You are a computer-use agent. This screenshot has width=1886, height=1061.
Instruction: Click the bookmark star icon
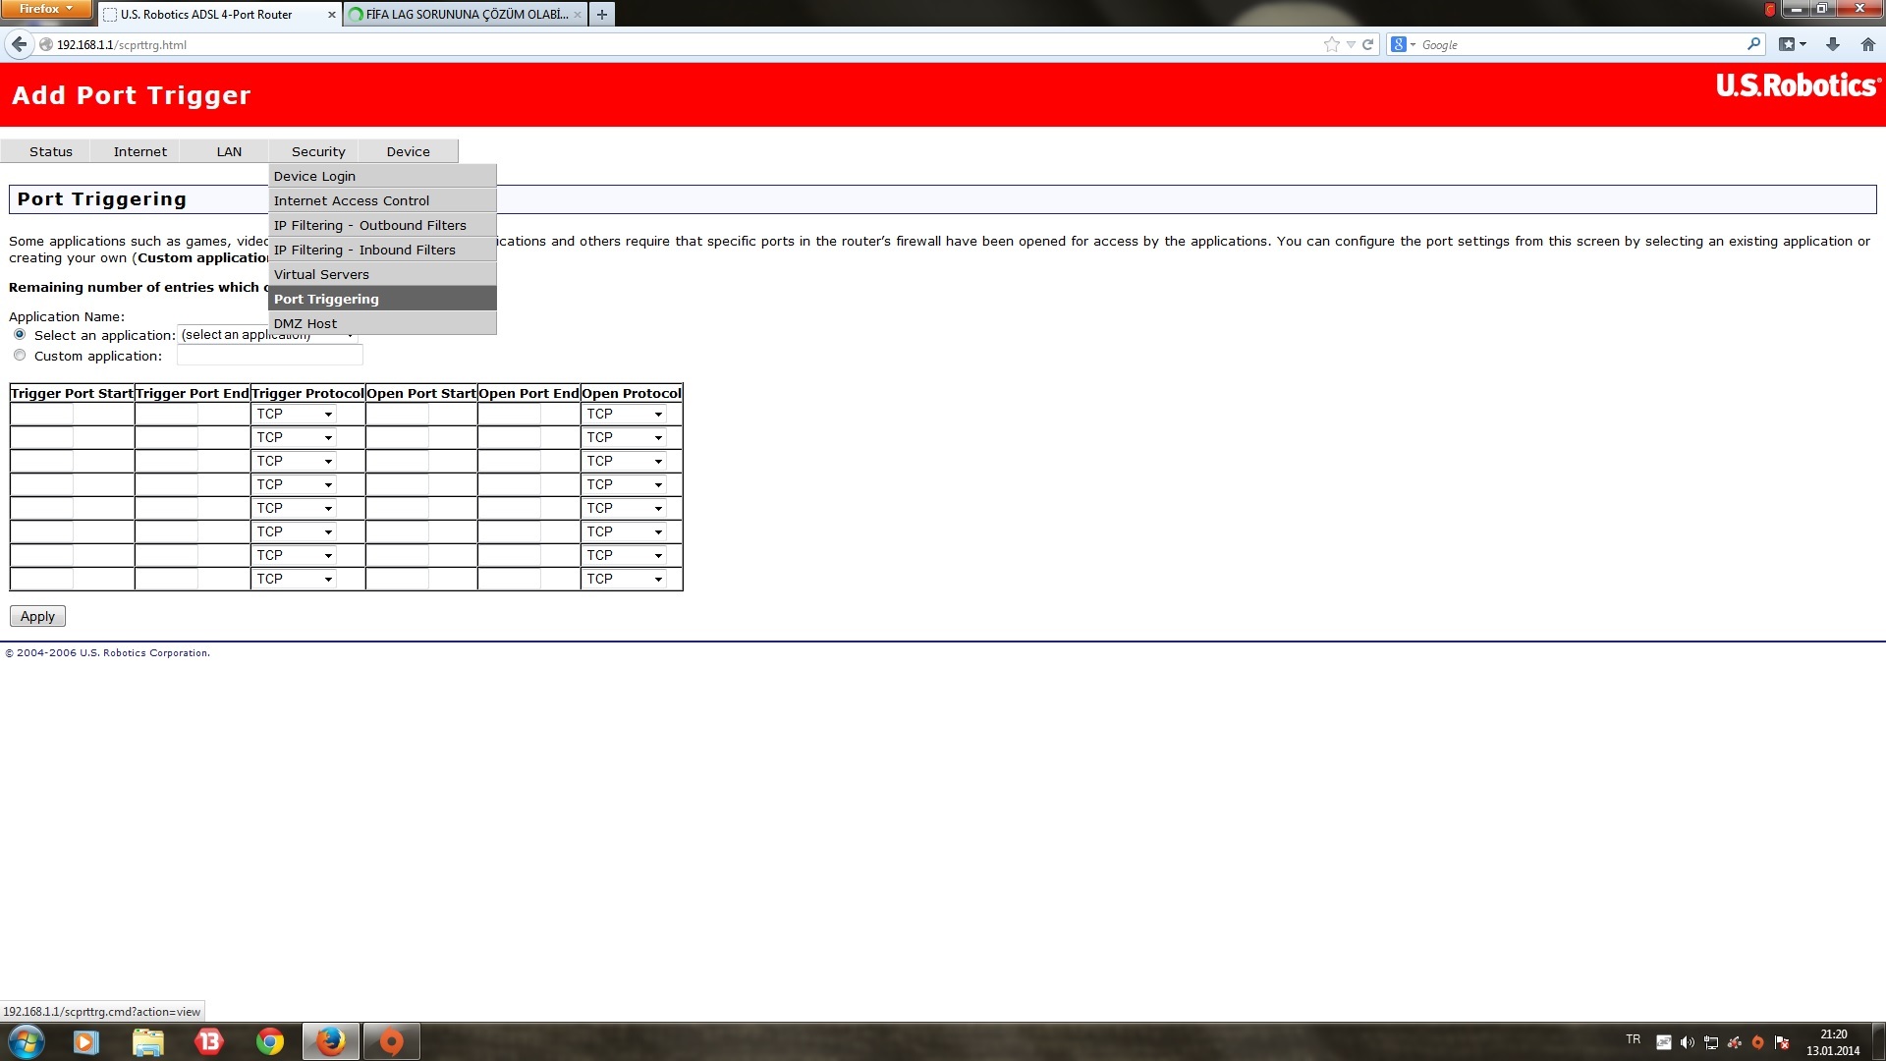[x=1330, y=44]
